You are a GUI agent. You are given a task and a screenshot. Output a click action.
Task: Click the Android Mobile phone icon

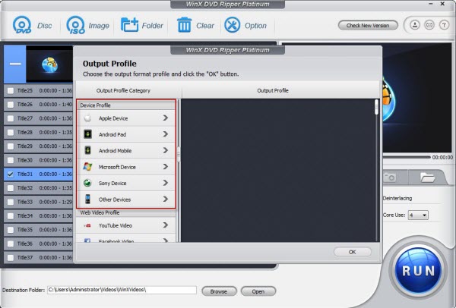87,150
